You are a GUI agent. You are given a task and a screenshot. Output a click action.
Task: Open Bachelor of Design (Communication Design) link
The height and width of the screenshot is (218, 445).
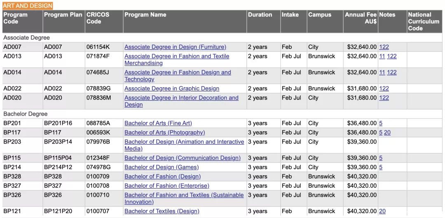[x=183, y=158]
